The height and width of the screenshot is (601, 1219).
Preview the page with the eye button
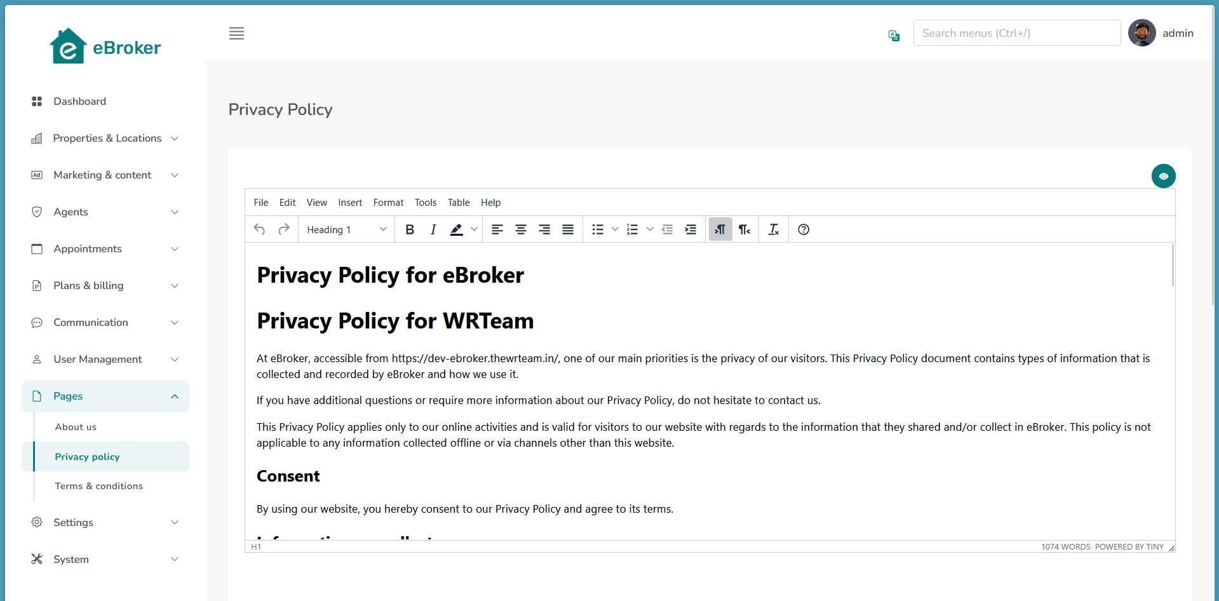1163,176
